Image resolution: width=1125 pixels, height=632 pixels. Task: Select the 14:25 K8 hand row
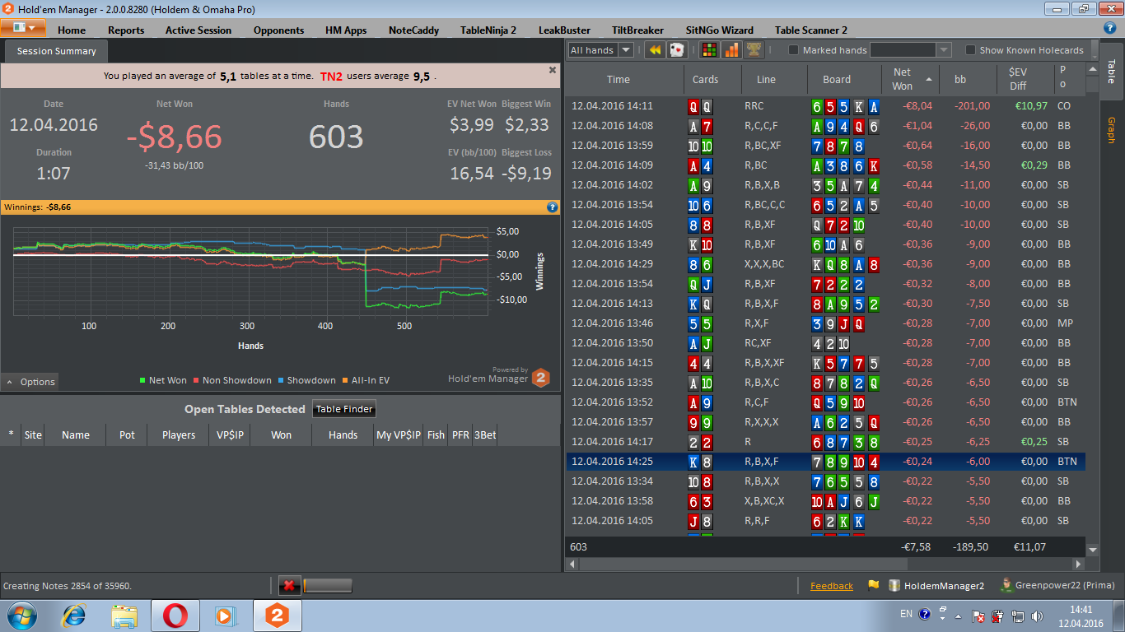pyautogui.click(x=826, y=462)
